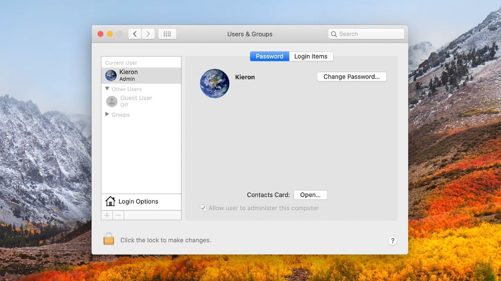Click Kieron's small sidebar avatar
The width and height of the screenshot is (501, 281).
[112, 75]
